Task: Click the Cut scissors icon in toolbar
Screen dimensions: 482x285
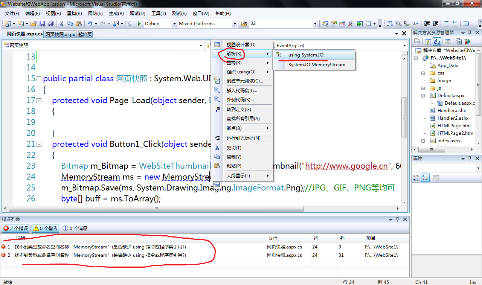Action: (61, 24)
